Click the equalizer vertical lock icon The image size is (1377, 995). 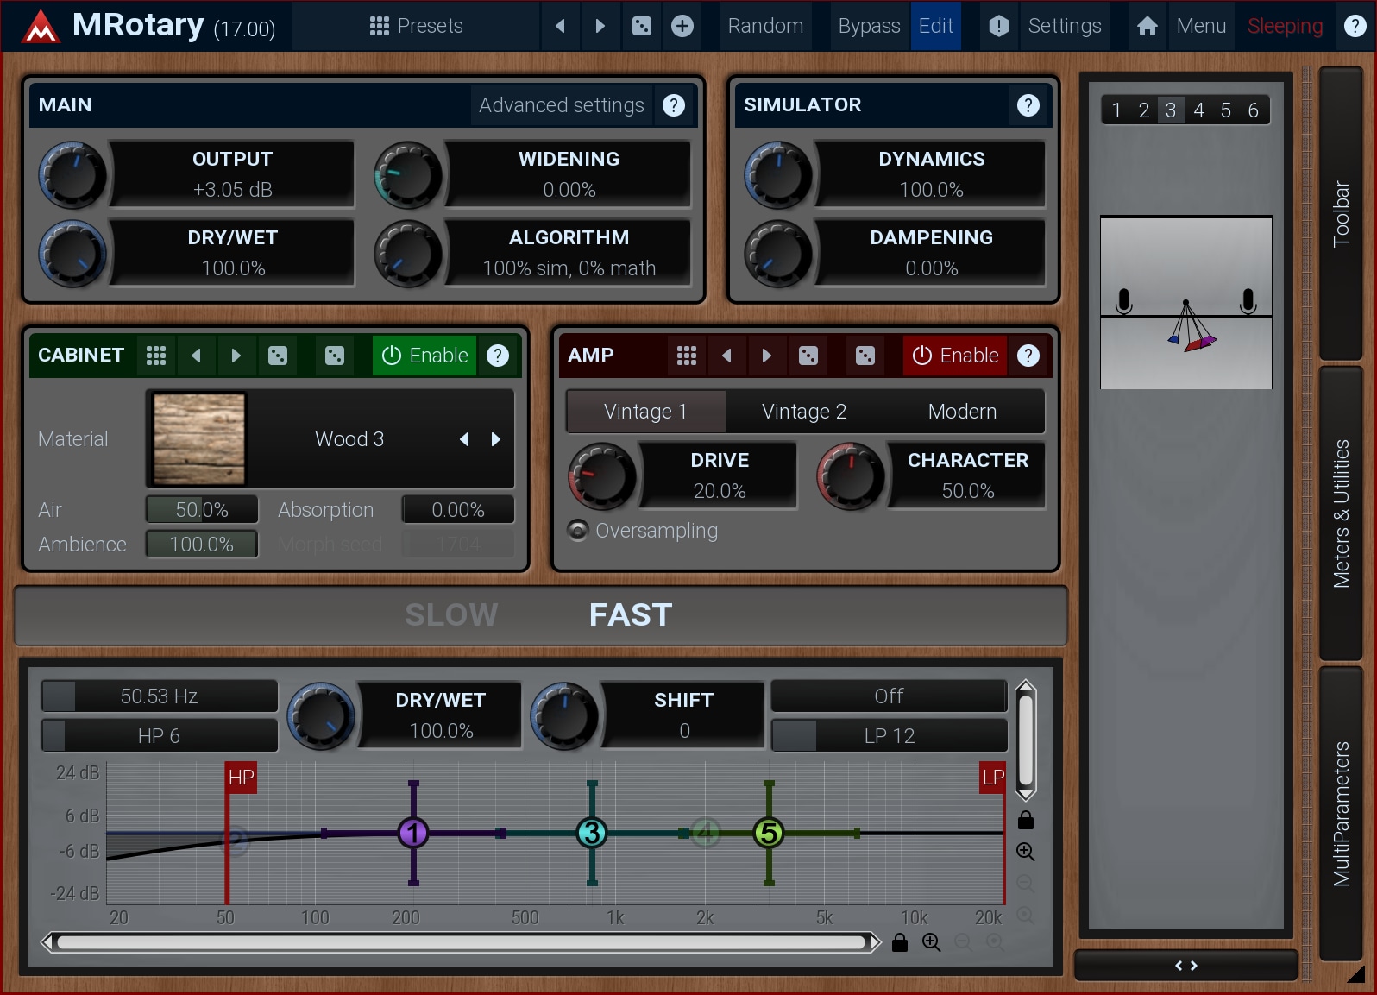pyautogui.click(x=1025, y=820)
